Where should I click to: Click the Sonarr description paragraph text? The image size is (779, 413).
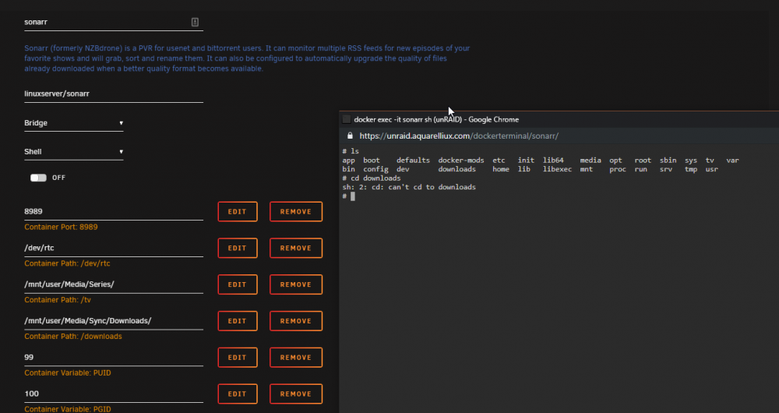pyautogui.click(x=247, y=58)
